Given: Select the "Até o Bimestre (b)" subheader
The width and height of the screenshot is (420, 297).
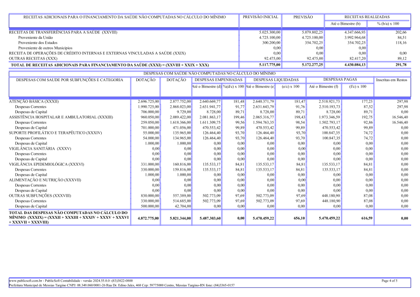Looking at the screenshot, I should click(345, 24).
